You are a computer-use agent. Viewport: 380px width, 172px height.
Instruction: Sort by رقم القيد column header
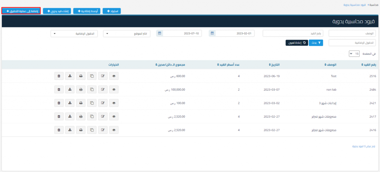coord(369,65)
